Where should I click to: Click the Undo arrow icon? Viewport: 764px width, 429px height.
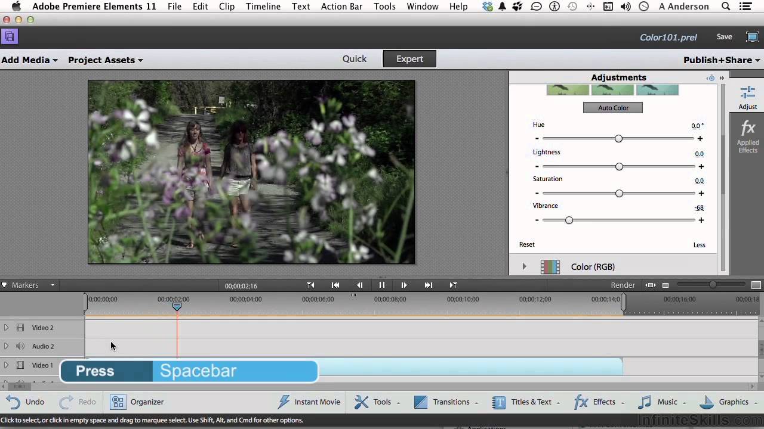[x=14, y=402]
